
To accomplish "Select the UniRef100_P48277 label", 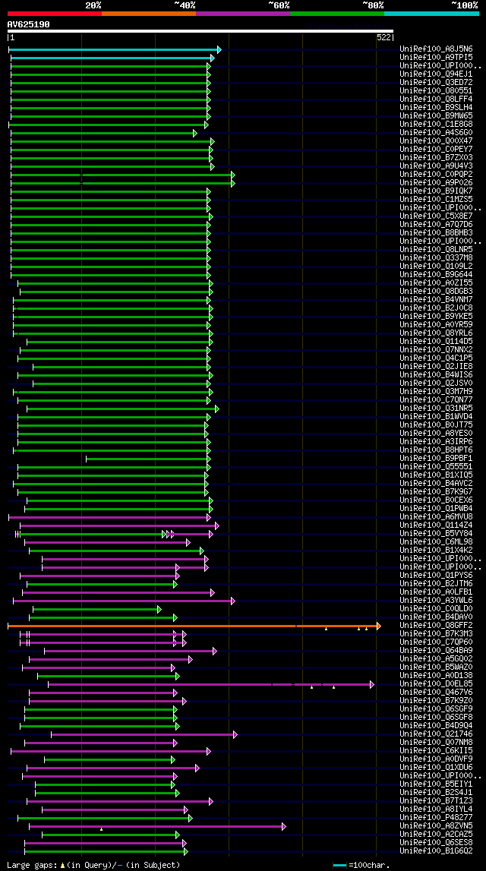I will click(x=436, y=818).
